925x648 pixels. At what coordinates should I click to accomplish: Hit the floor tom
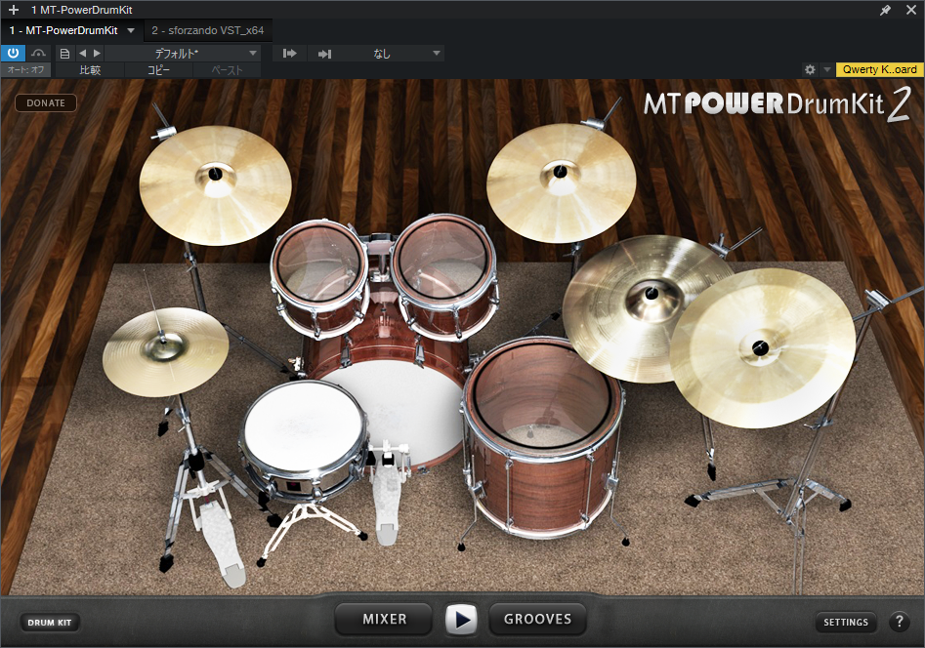click(x=543, y=436)
